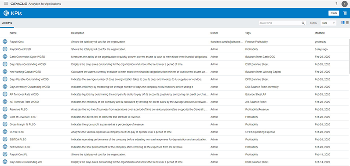Click Days Sales Outstanding WC name
Image resolution: width=350 pixels, height=166 pixels.
tap(26, 162)
